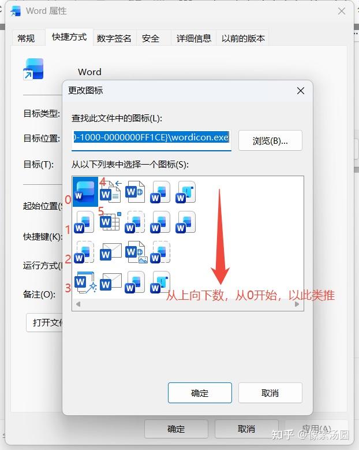Select the highlighted large Word app icon

[x=85, y=191]
